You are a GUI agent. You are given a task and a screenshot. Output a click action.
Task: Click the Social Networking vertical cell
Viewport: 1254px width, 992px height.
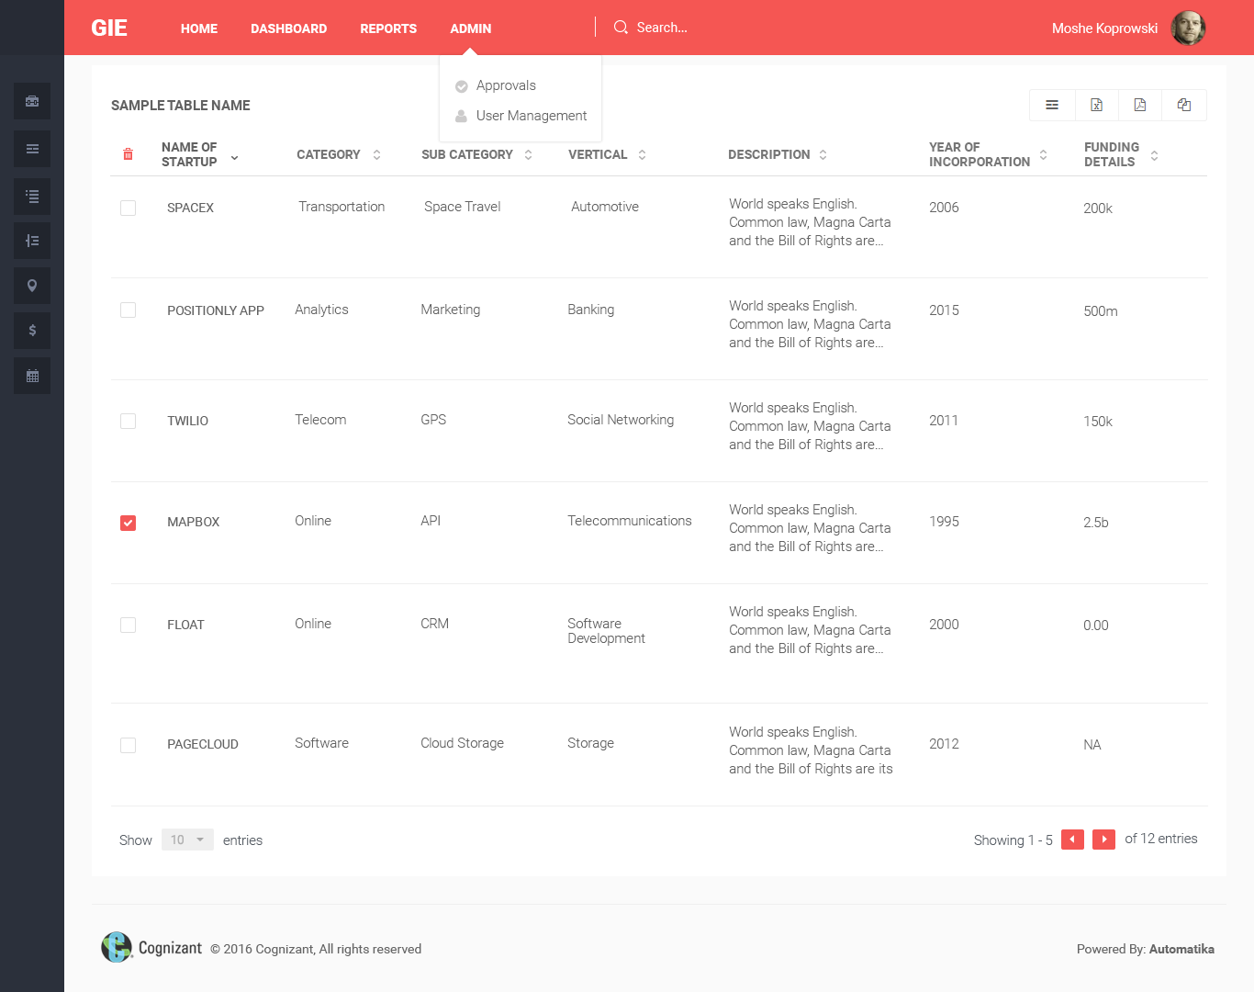[x=621, y=420]
